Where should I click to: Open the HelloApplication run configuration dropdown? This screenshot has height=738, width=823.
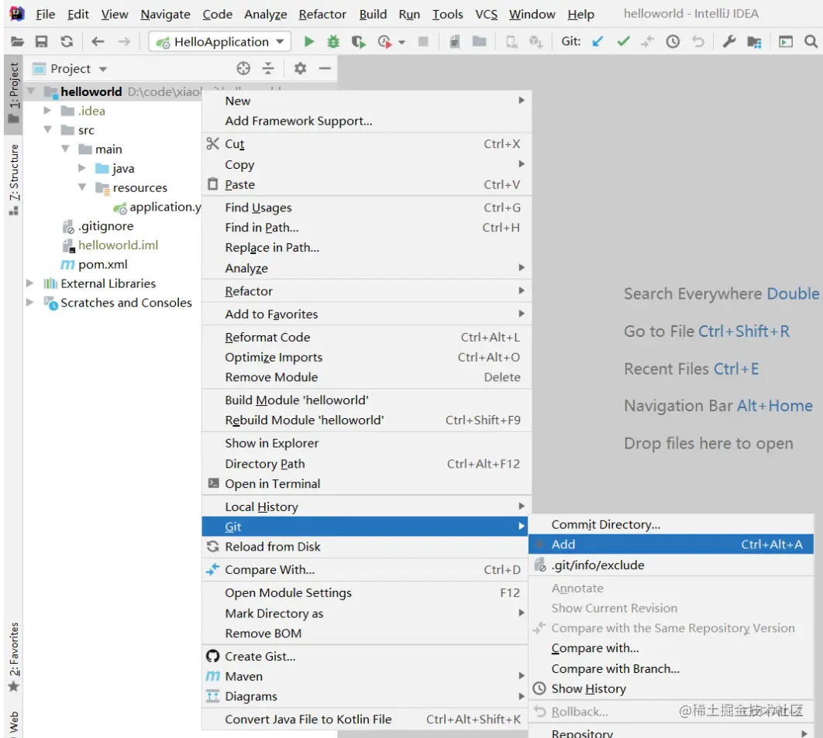220,42
